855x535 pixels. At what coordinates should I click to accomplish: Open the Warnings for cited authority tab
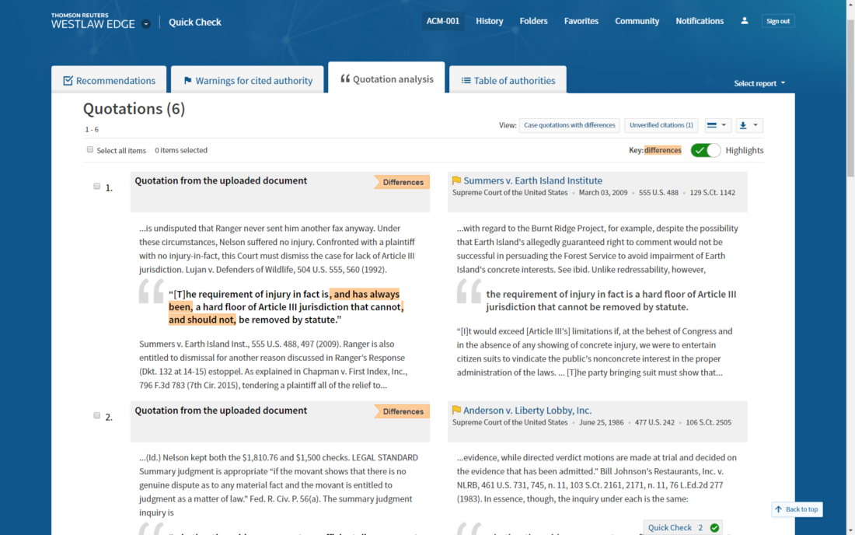click(x=247, y=80)
